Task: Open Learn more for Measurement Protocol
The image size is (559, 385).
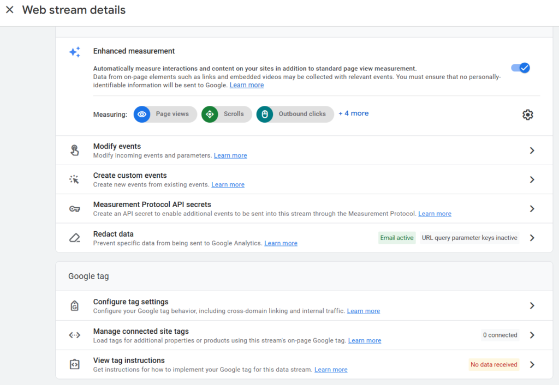Action: pos(435,214)
